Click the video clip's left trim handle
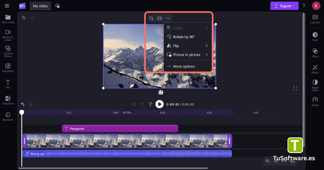The image size is (324, 170). click(x=24, y=141)
